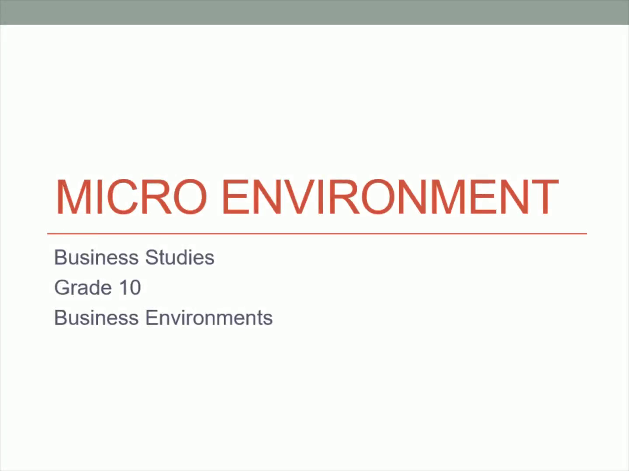This screenshot has height=471, width=629.
Task: Select the word MICRO in the title
Action: [x=131, y=197]
